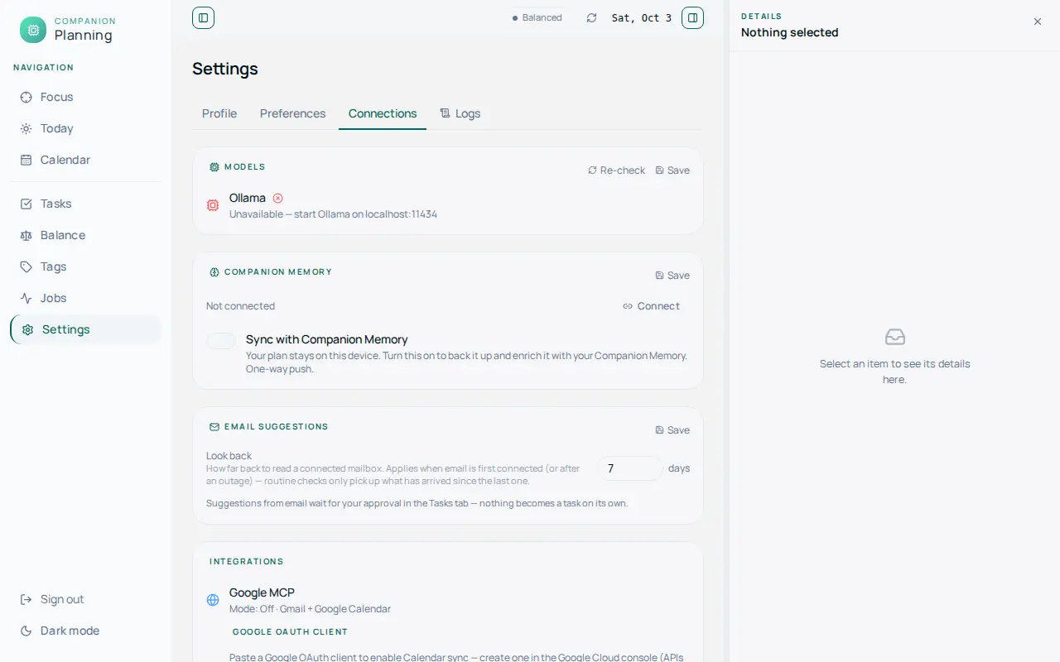
Task: Click the Sign out item
Action: pos(85,599)
